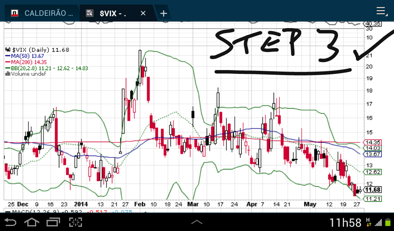Click the 13.67 blue price label
Image resolution: width=394 pixels, height=231 pixels.
[372, 154]
